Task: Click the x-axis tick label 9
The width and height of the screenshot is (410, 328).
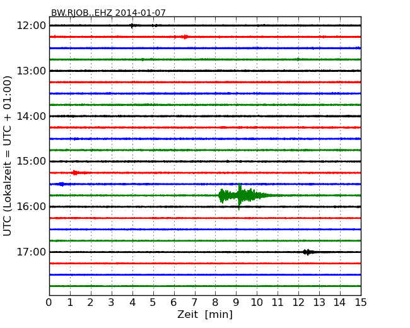Action: coord(236,303)
